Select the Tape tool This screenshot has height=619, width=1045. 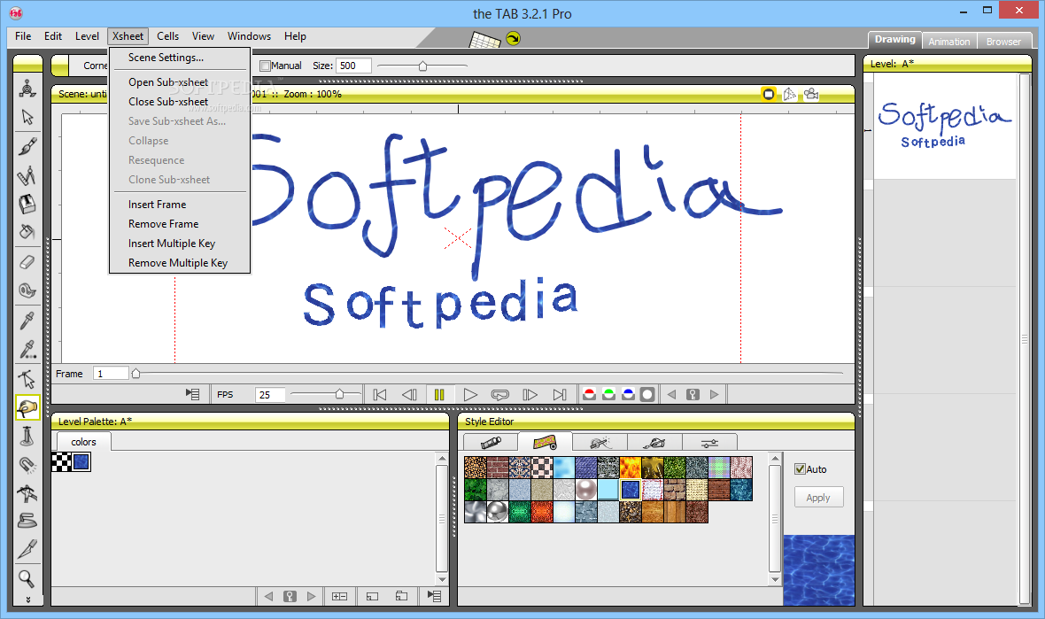pyautogui.click(x=27, y=290)
